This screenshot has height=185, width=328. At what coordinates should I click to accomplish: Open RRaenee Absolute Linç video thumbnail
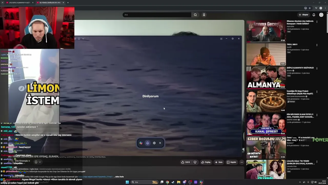pyautogui.click(x=266, y=31)
